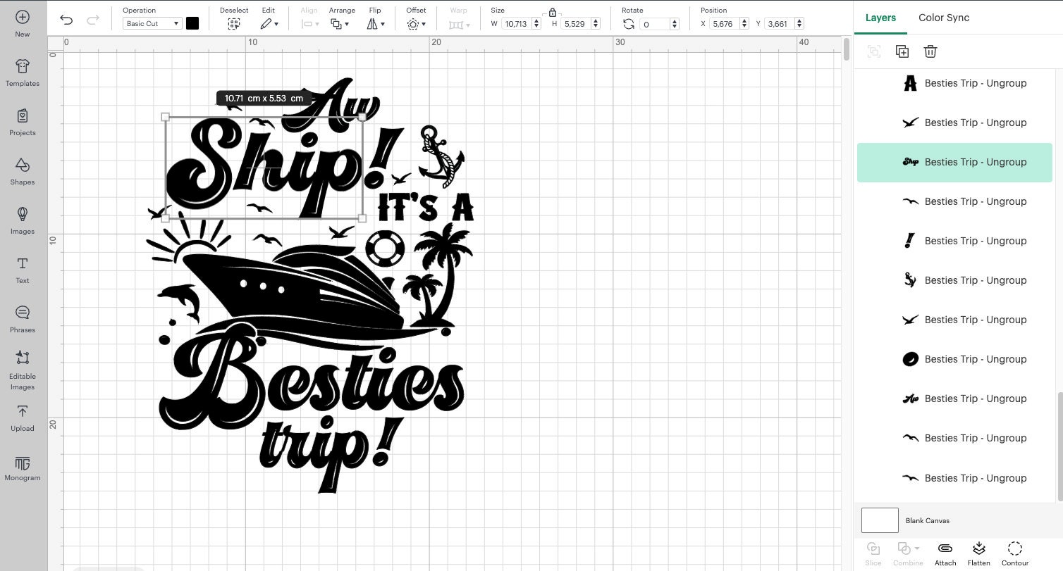This screenshot has height=571, width=1063.
Task: Switch to the Color Sync tab
Action: (x=943, y=18)
